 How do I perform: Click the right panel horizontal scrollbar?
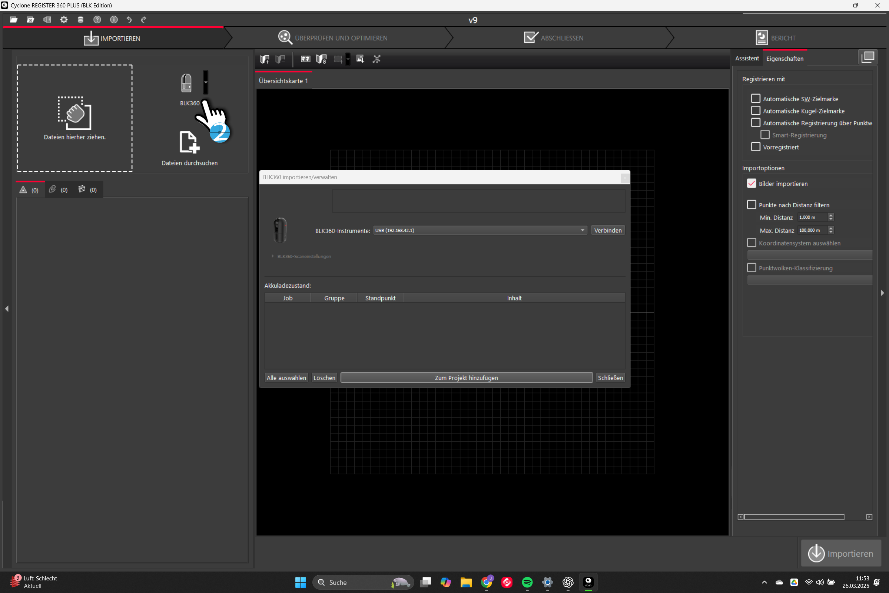(x=794, y=517)
